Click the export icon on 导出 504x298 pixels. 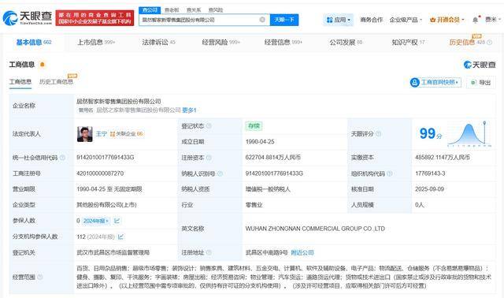pos(473,83)
